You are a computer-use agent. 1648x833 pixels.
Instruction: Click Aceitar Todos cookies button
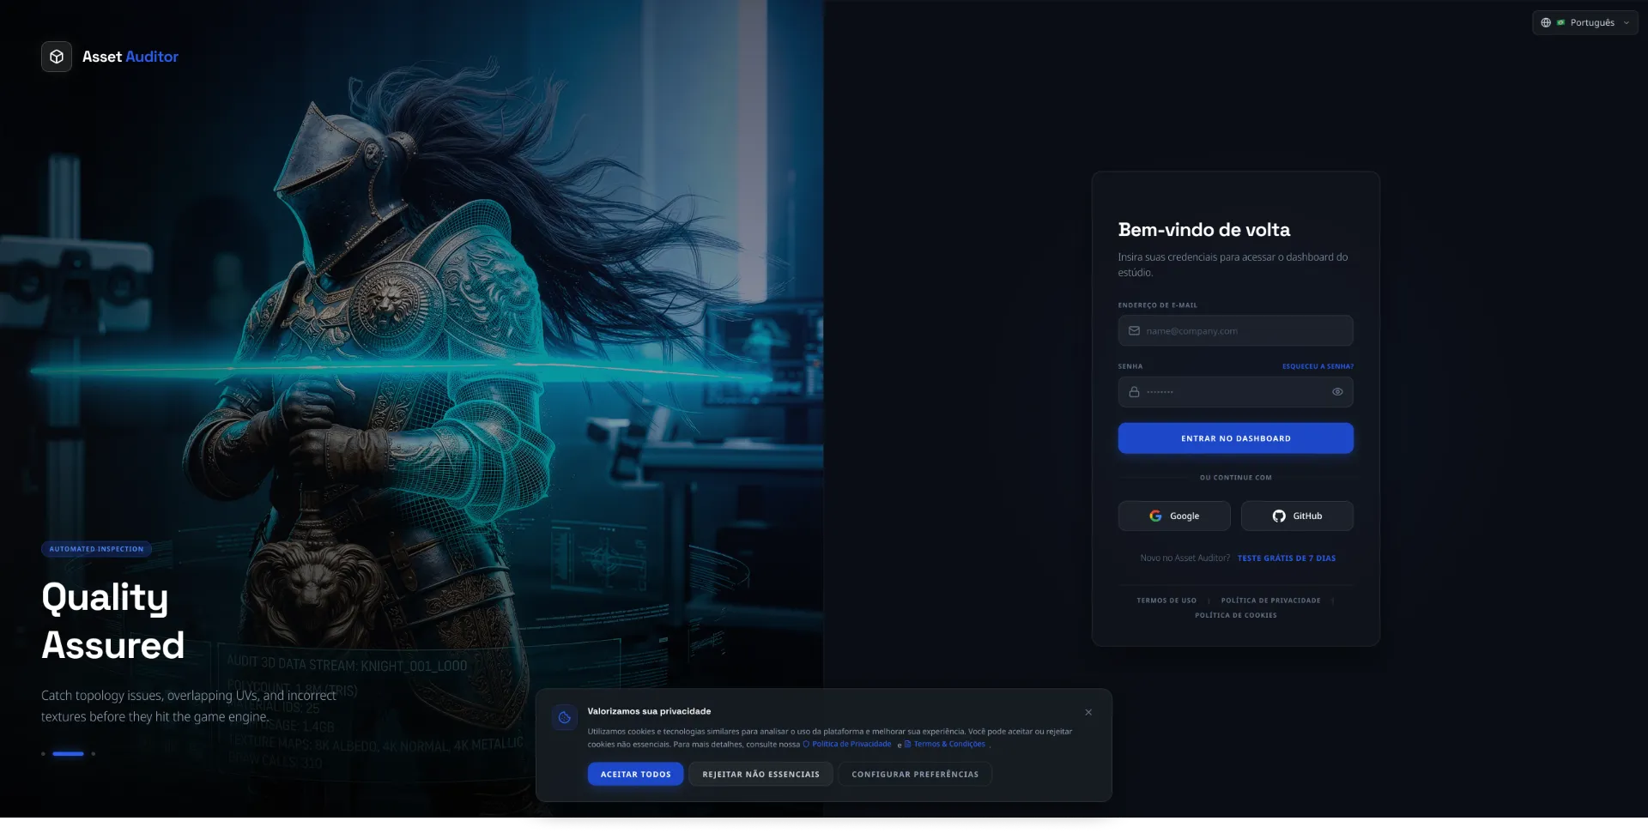pyautogui.click(x=636, y=775)
